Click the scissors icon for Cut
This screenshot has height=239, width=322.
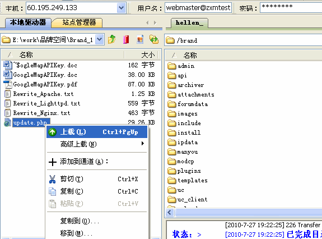(x=53, y=179)
